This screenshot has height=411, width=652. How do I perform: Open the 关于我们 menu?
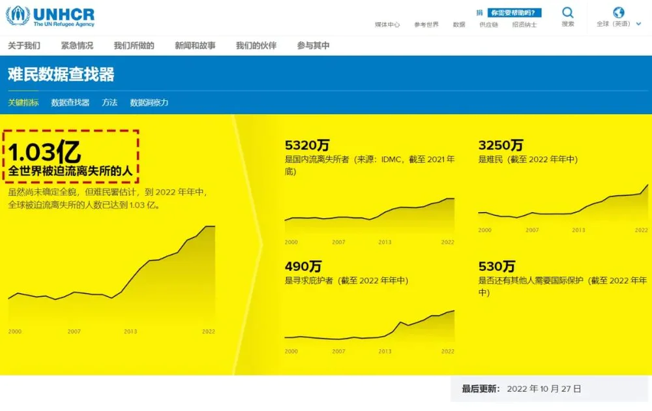point(24,46)
